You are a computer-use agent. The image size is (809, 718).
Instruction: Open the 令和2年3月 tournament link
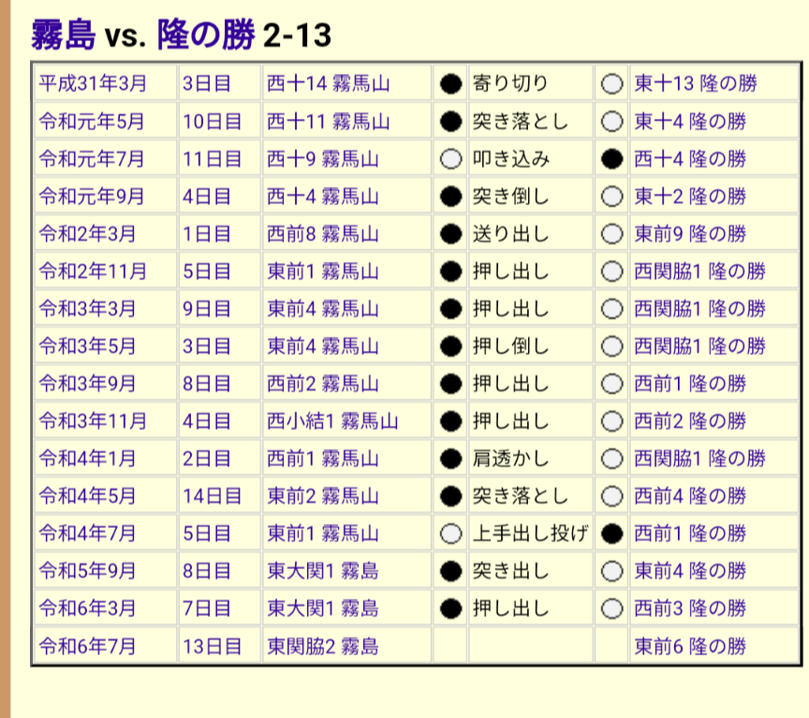pyautogui.click(x=87, y=234)
